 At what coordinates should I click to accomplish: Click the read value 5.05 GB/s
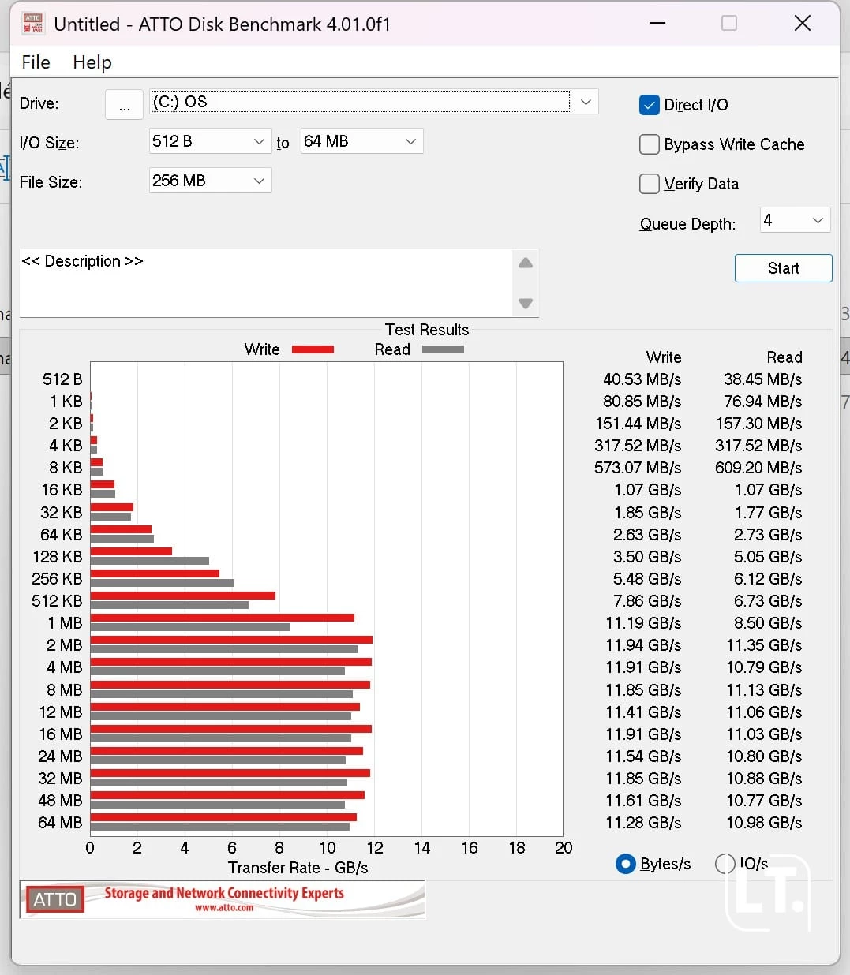pos(768,557)
